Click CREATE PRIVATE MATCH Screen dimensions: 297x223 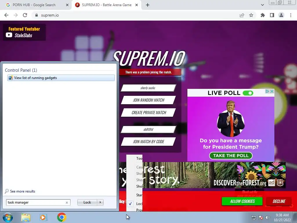(148, 113)
